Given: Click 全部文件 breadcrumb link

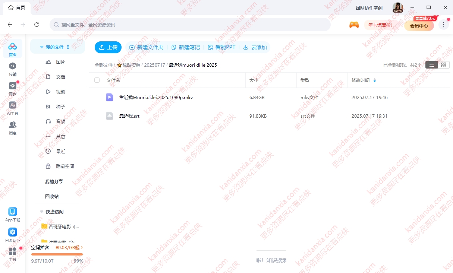Looking at the screenshot, I should tap(103, 65).
